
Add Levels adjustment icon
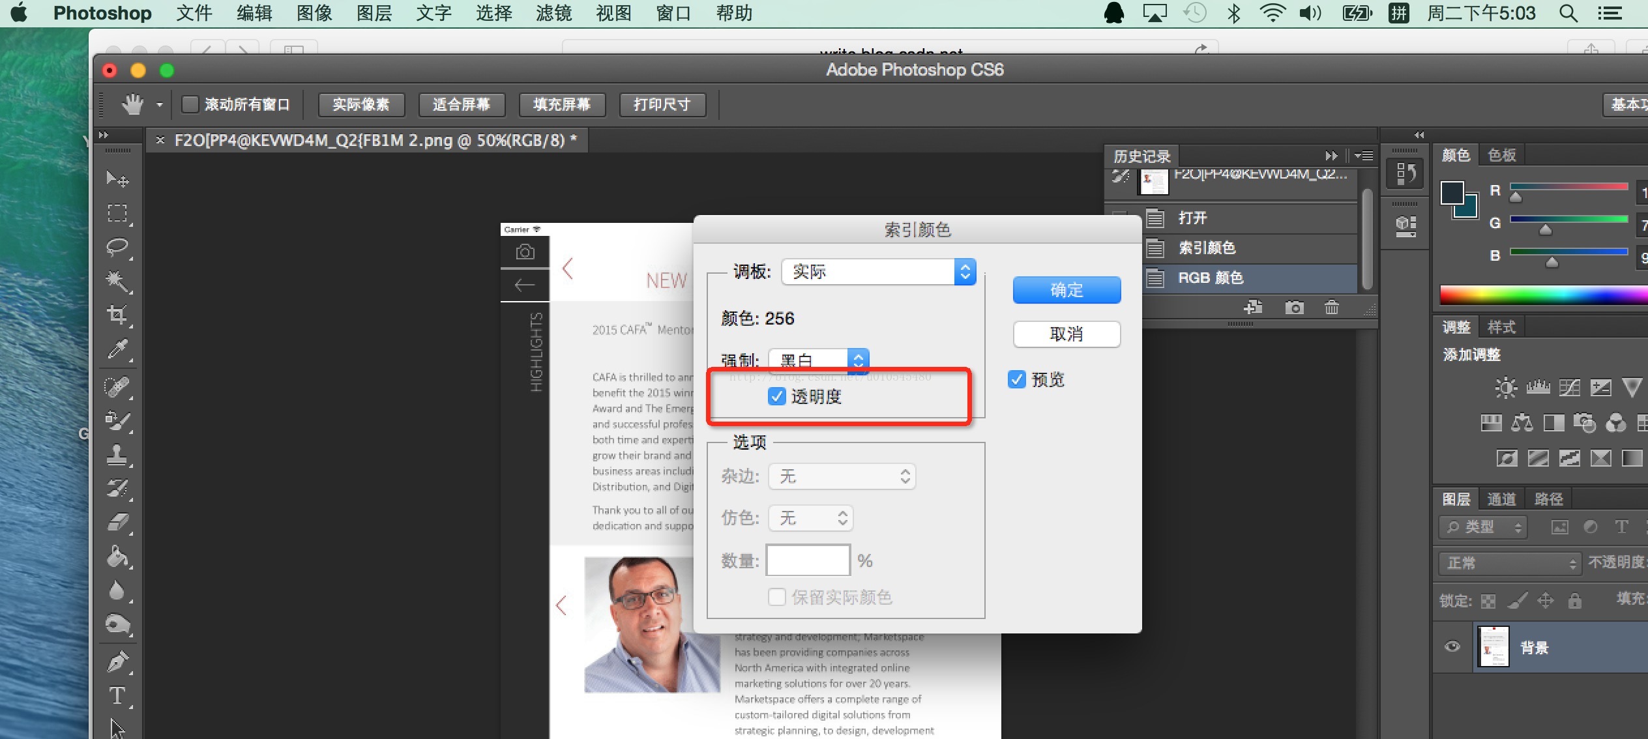click(x=1538, y=388)
